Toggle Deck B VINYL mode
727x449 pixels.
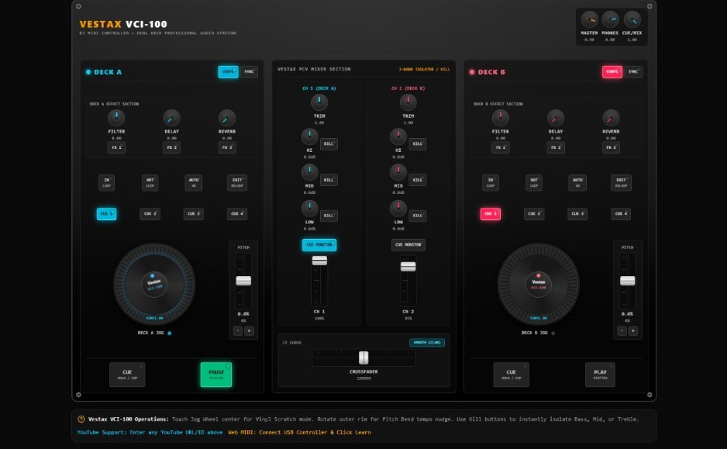pos(612,72)
